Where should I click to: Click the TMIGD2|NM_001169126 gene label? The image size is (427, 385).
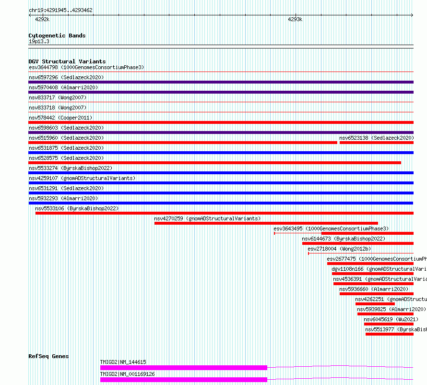[x=128, y=374]
